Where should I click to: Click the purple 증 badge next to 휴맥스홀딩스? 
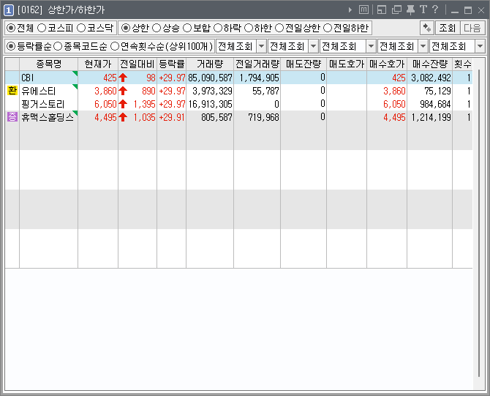point(12,117)
